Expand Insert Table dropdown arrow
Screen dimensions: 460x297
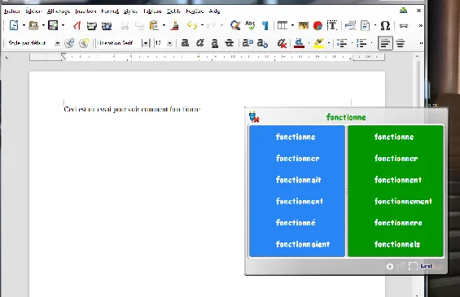292,25
